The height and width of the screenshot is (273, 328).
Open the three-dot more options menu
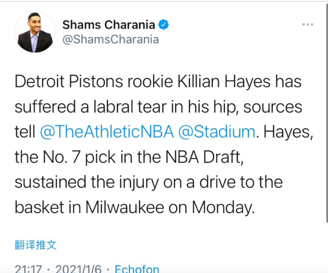point(308,24)
